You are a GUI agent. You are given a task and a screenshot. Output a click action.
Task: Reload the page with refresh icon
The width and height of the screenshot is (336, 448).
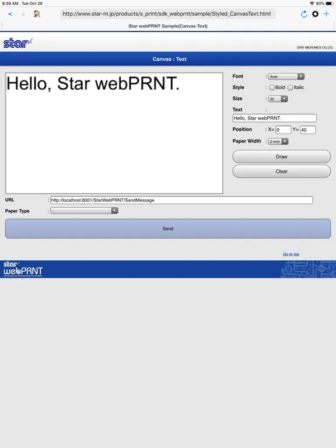[x=304, y=14]
